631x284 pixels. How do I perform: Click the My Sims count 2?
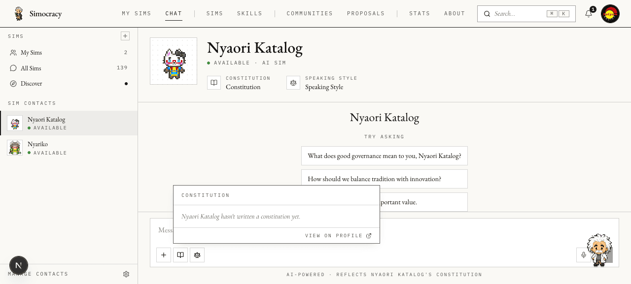(126, 52)
